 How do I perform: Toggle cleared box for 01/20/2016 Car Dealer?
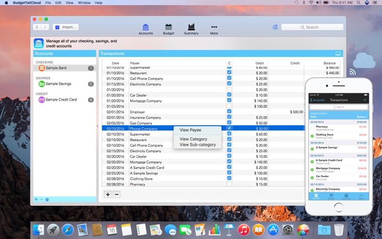[229, 95]
